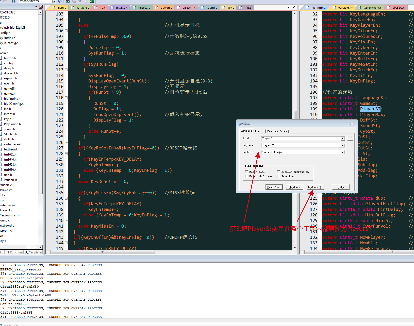Click the Templates panel icon
Image resolution: width=414 pixels, height=326 pixels.
[x=27, y=252]
